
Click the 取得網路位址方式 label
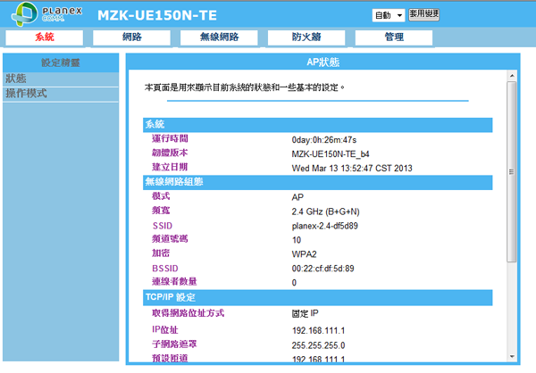(x=188, y=313)
